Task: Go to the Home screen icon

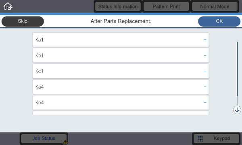Action: coord(8,6)
